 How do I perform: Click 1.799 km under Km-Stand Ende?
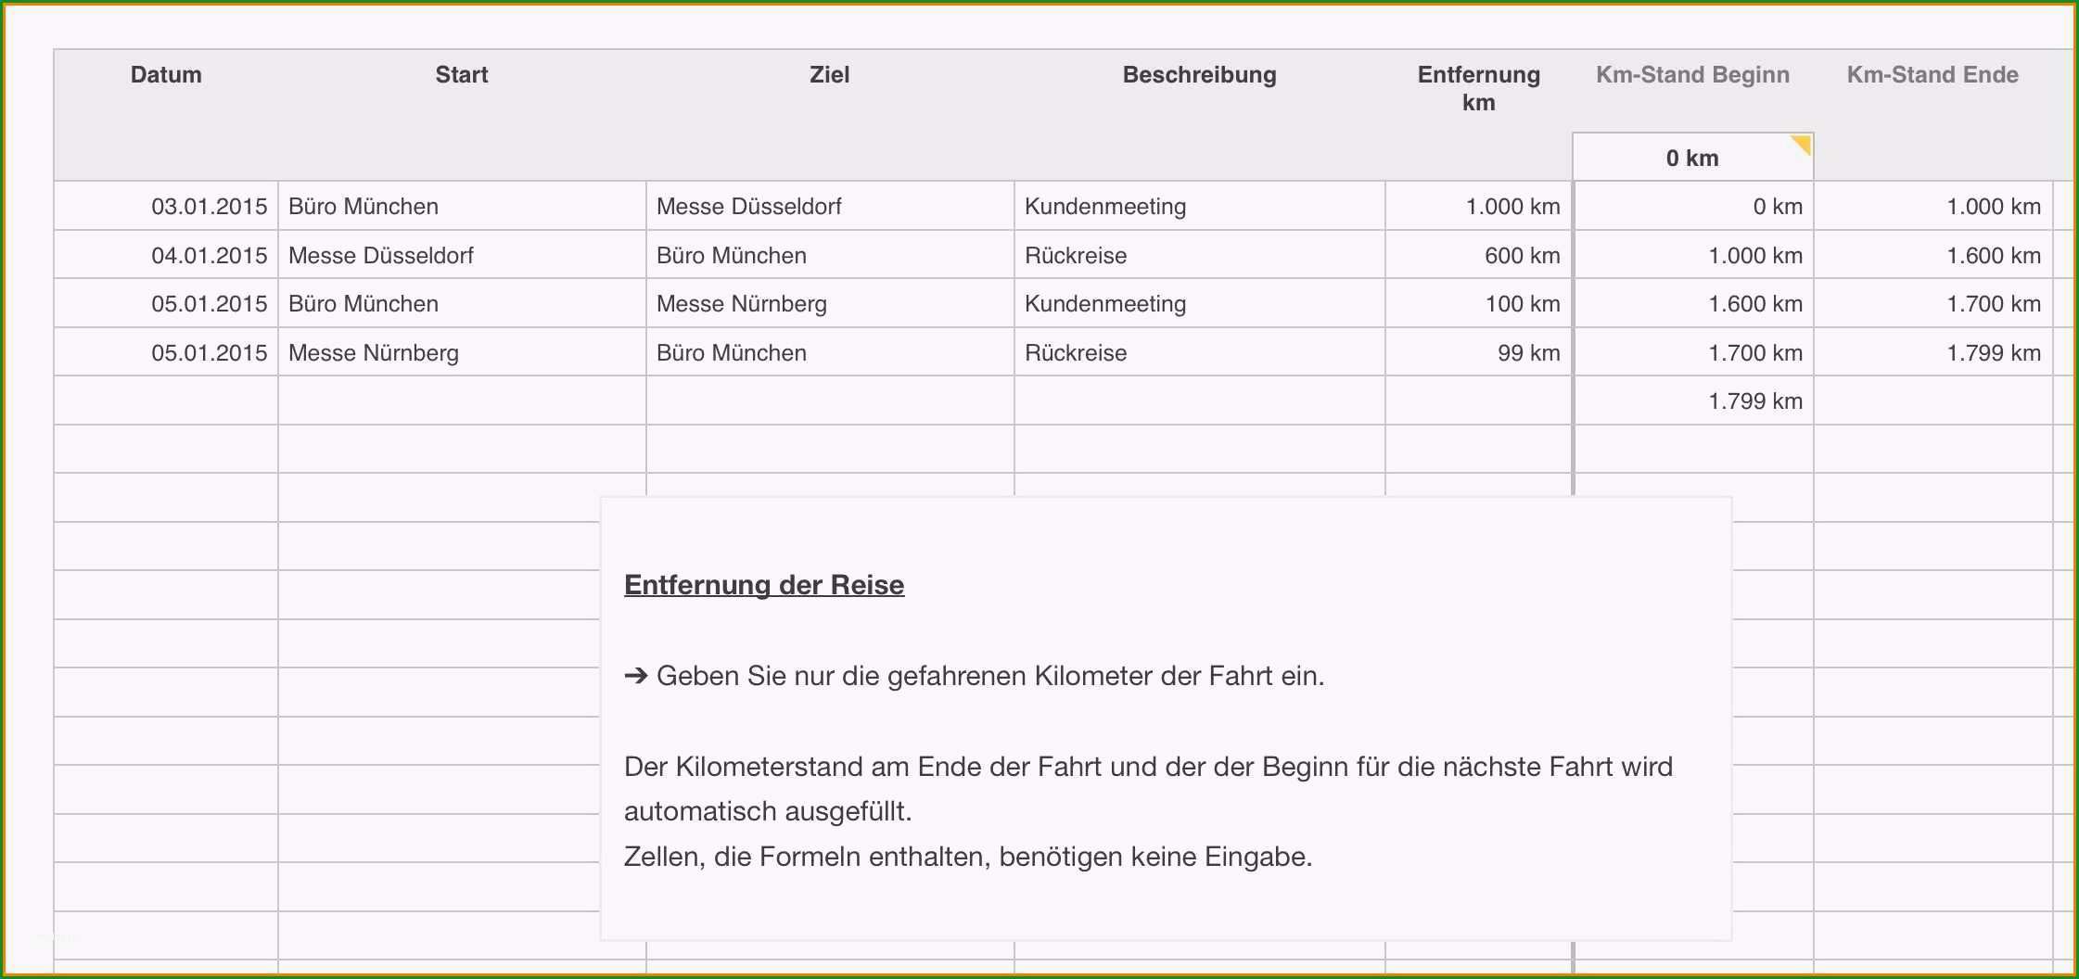[1933, 352]
